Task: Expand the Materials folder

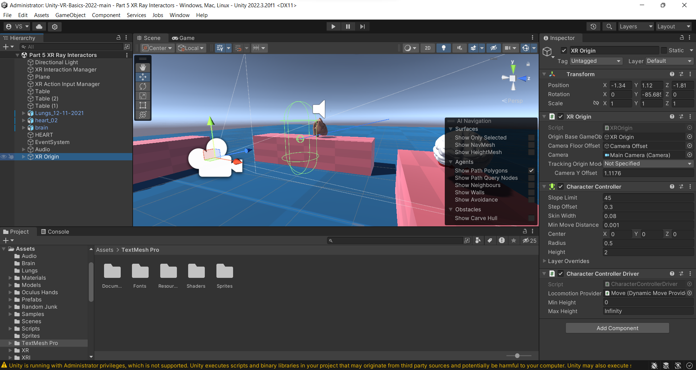Action: tap(10, 278)
